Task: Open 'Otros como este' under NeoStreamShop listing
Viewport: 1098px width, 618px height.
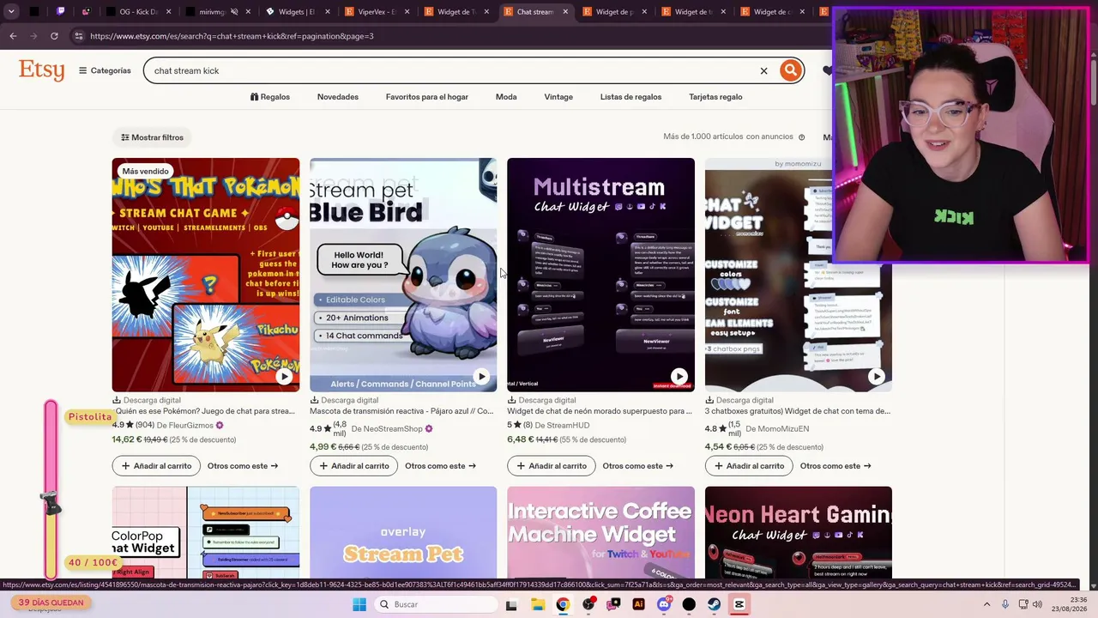Action: point(440,466)
